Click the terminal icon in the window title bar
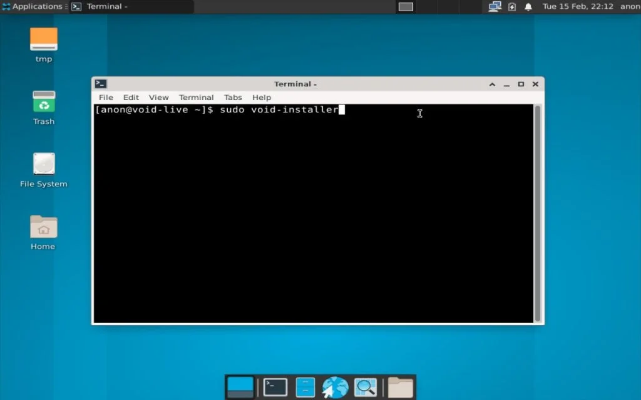The width and height of the screenshot is (641, 400). pyautogui.click(x=101, y=83)
